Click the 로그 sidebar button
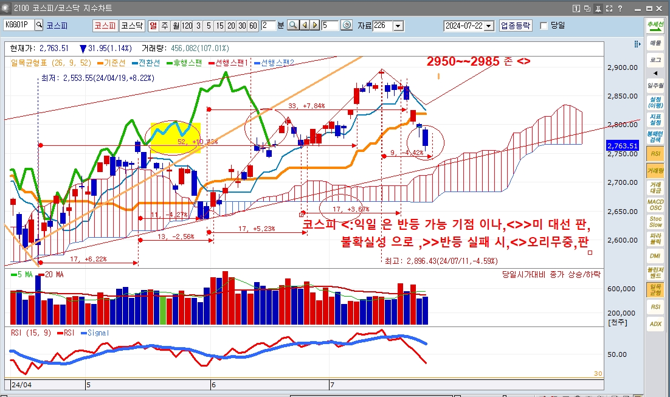Screen dimensions: 670x397 click(655, 60)
